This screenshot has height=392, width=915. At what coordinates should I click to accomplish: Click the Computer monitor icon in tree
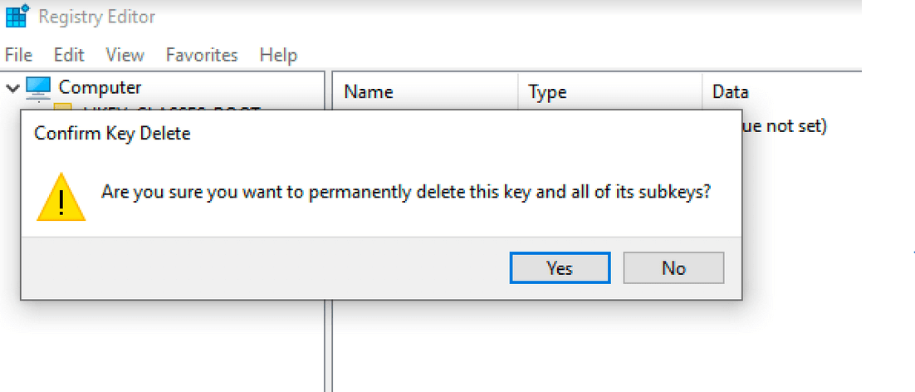coord(38,88)
